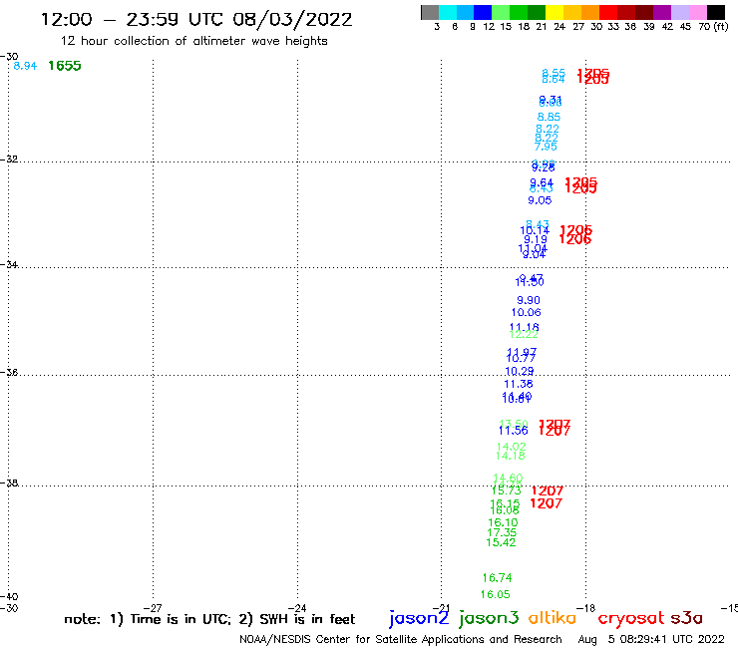Click the '-27' longitude axis label
Screen dimensions: 738x648
pyautogui.click(x=153, y=608)
